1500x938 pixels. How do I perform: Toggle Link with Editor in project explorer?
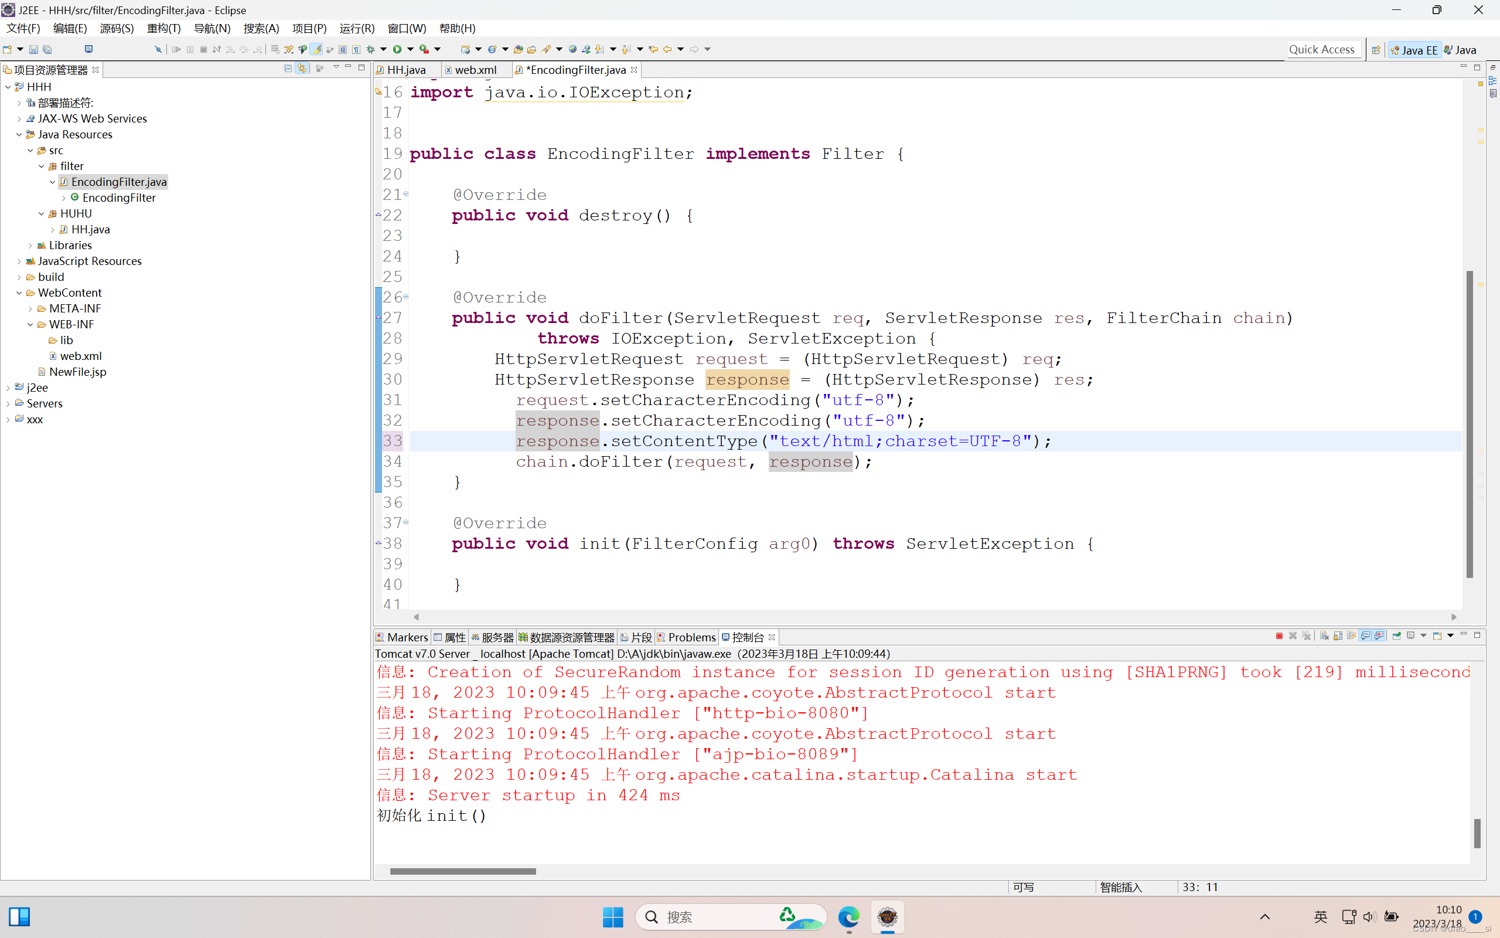click(x=302, y=68)
